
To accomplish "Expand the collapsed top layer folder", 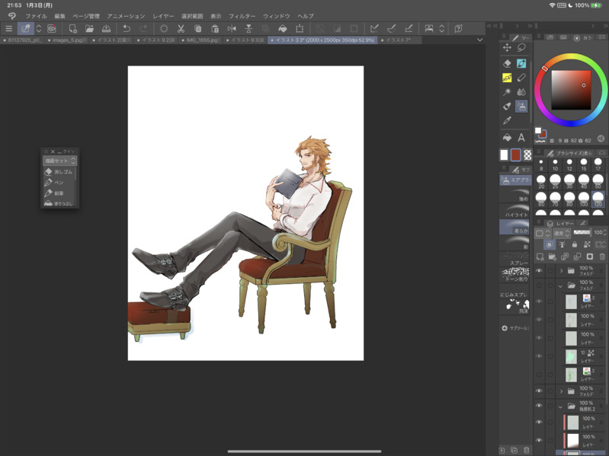I will (x=562, y=271).
